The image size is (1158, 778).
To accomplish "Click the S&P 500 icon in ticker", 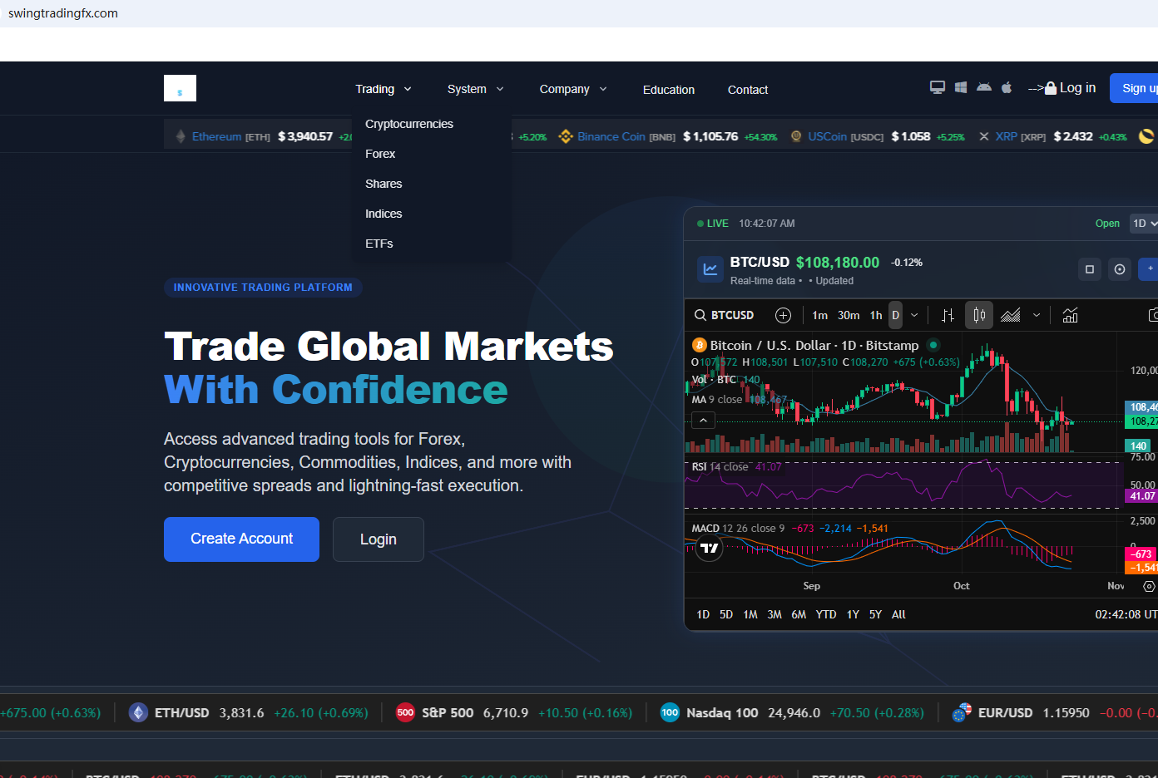I will click(405, 712).
